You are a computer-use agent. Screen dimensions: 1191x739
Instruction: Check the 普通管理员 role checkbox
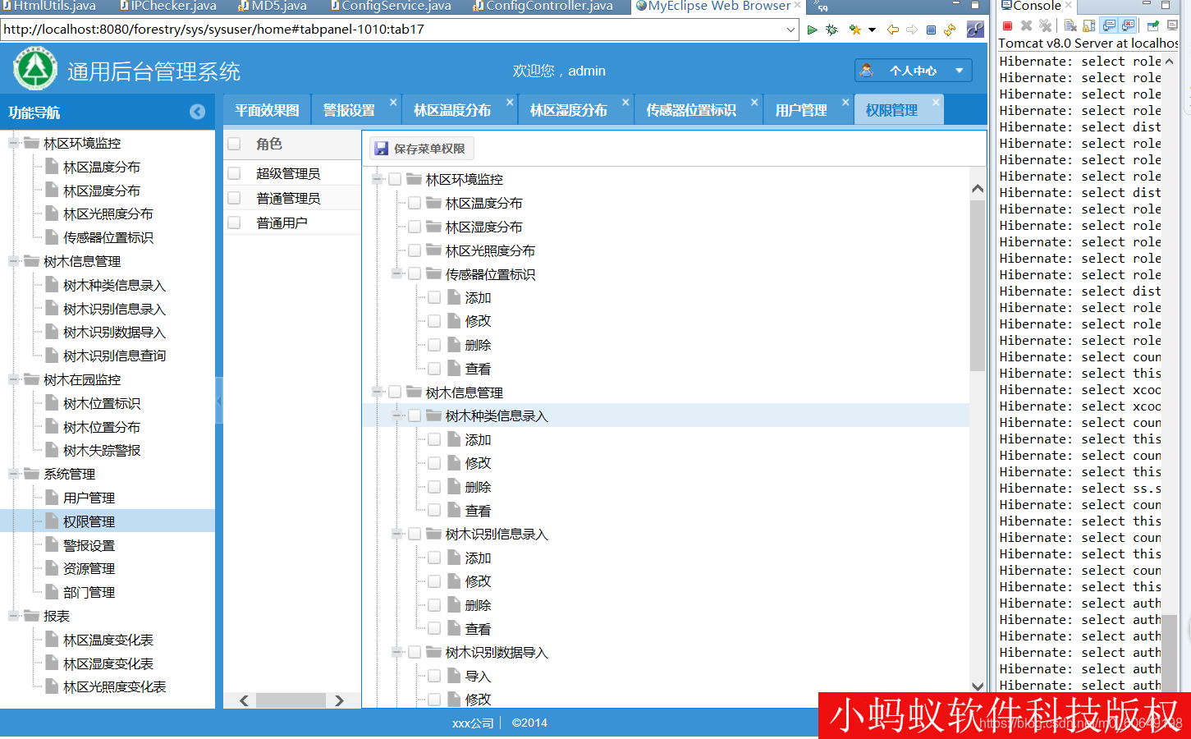pyautogui.click(x=235, y=198)
